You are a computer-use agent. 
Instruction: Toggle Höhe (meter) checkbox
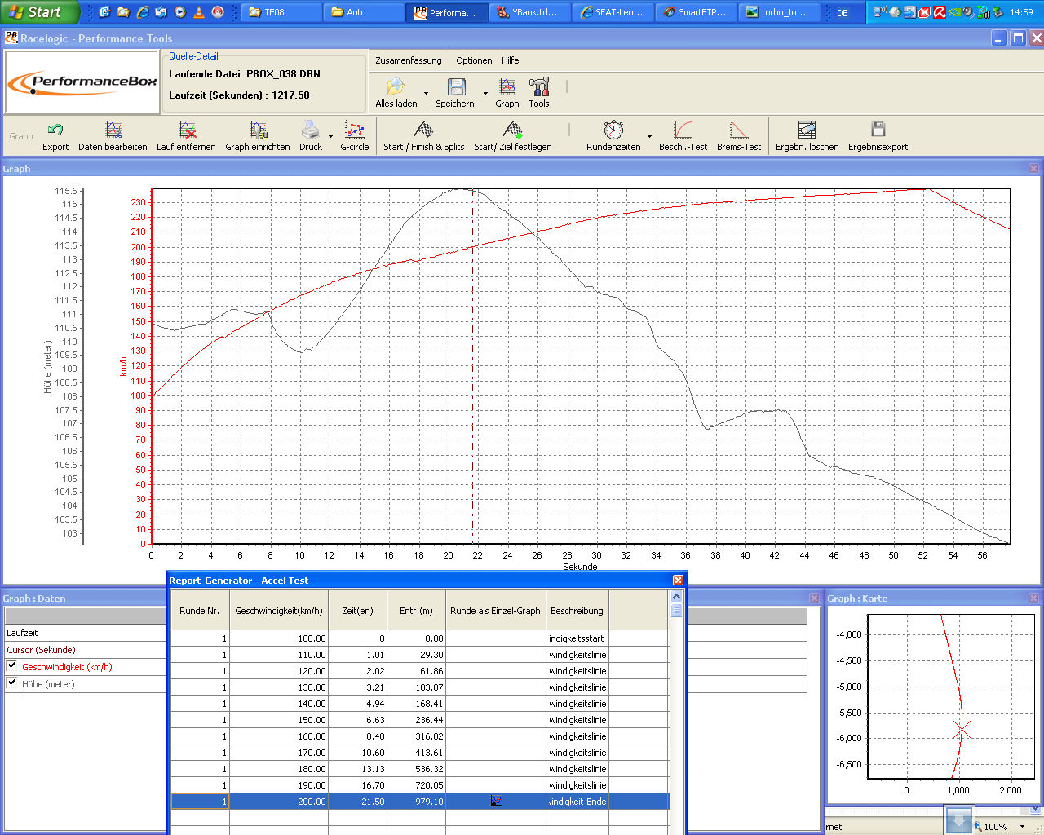[11, 683]
